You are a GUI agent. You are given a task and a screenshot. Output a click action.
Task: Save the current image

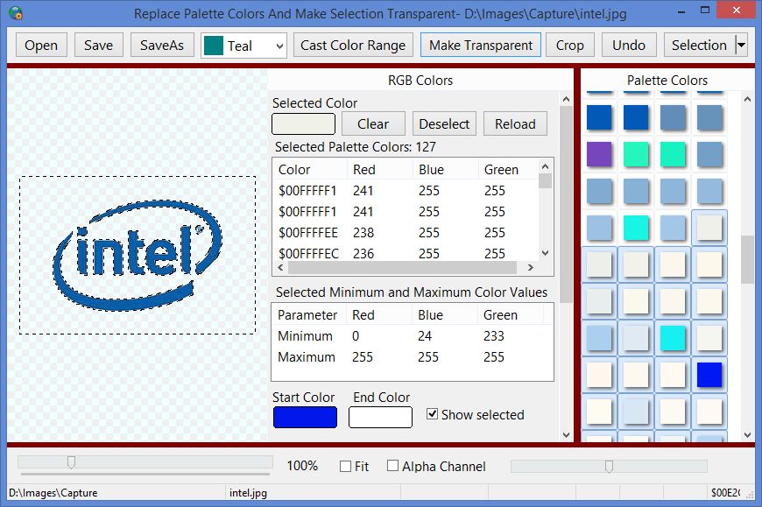point(99,46)
